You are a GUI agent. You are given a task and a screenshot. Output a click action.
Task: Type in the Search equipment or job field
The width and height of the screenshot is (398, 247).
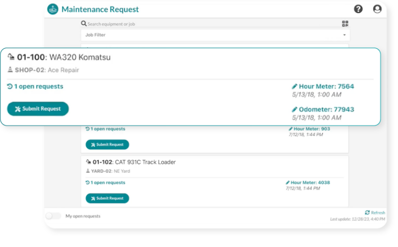point(207,24)
